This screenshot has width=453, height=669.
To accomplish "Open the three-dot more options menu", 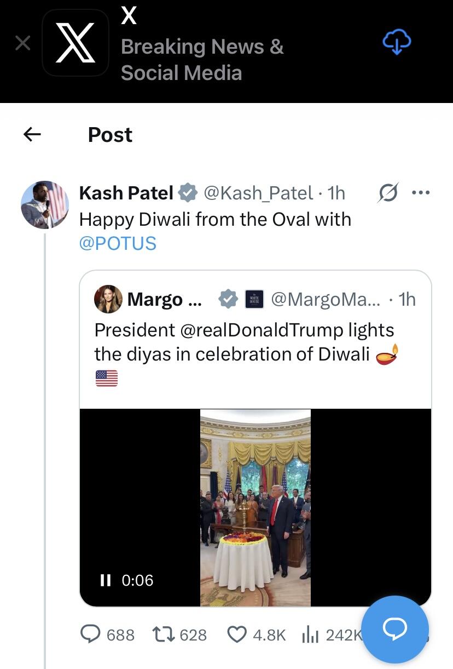I will [x=421, y=193].
